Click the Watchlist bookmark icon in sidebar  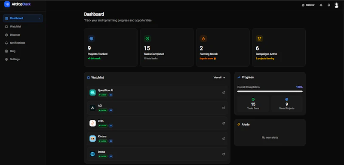tap(6, 27)
